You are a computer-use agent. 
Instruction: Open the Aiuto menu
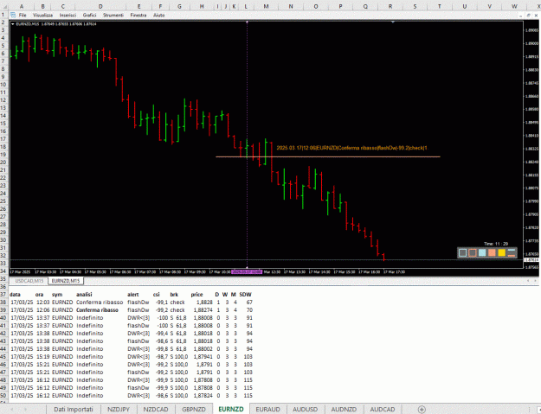pos(158,16)
